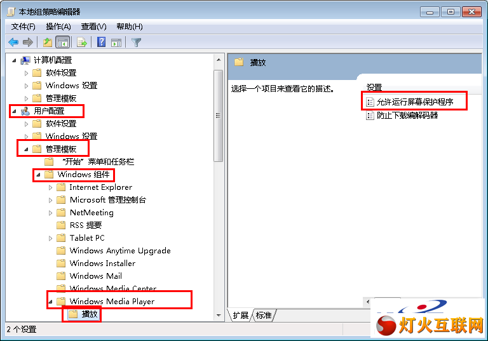Collapse the Windows 组件 folder node
Screen dimensions: 488x341
pyautogui.click(x=38, y=175)
